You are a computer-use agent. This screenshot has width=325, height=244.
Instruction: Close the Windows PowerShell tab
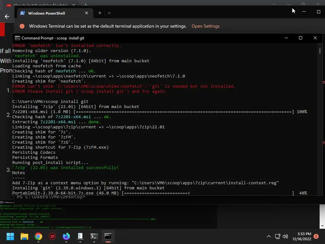(86, 13)
